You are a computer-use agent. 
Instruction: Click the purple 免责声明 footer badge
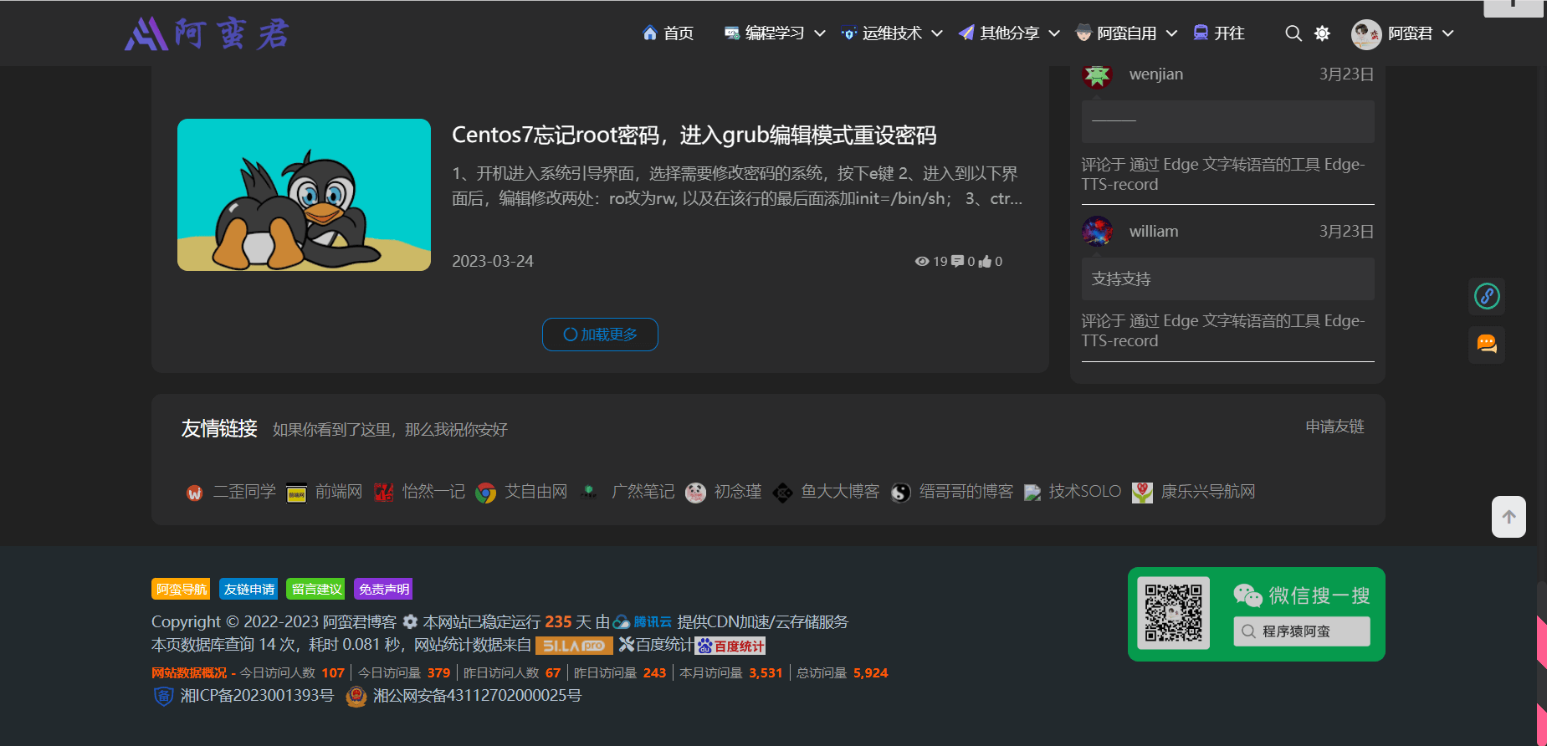(x=383, y=590)
